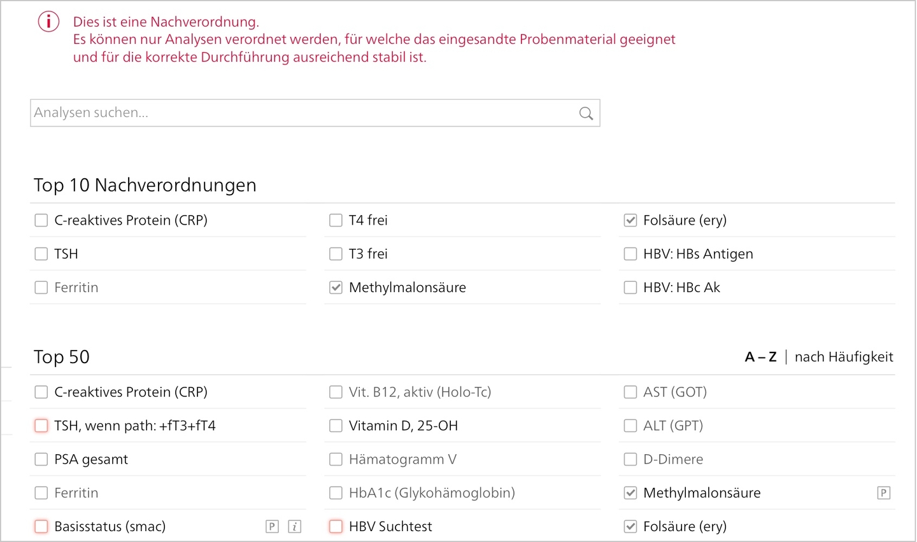This screenshot has height=542, width=917.
Task: Open the info icon beside Basisstatus (smac)
Action: tap(294, 526)
